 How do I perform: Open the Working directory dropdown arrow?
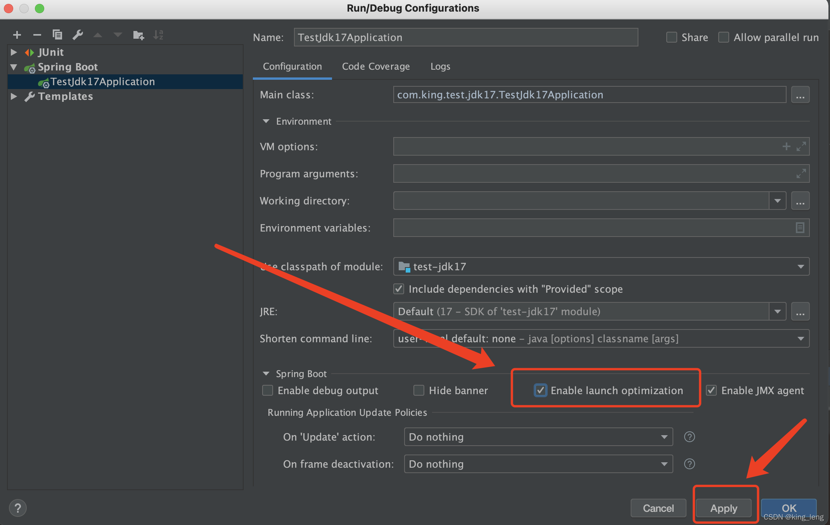point(778,201)
